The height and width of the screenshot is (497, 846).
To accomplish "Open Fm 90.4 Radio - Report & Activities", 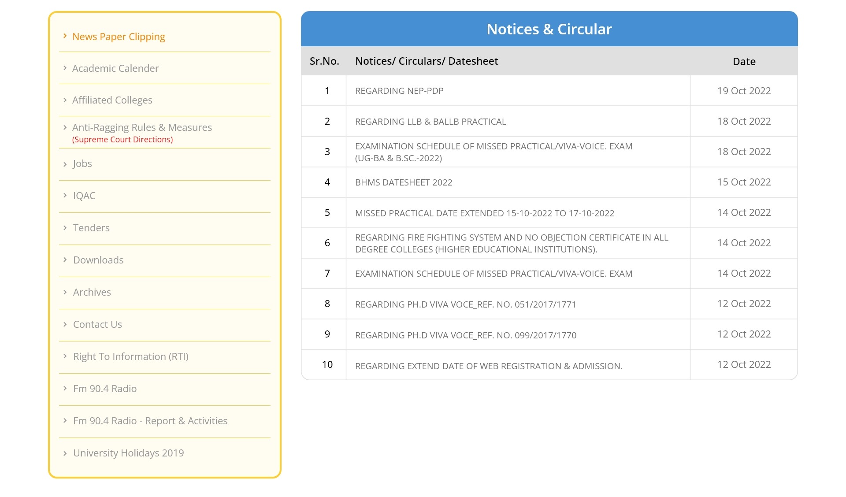I will [x=150, y=421].
